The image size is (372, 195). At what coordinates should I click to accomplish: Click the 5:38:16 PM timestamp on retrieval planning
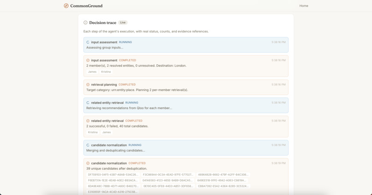[278, 85]
